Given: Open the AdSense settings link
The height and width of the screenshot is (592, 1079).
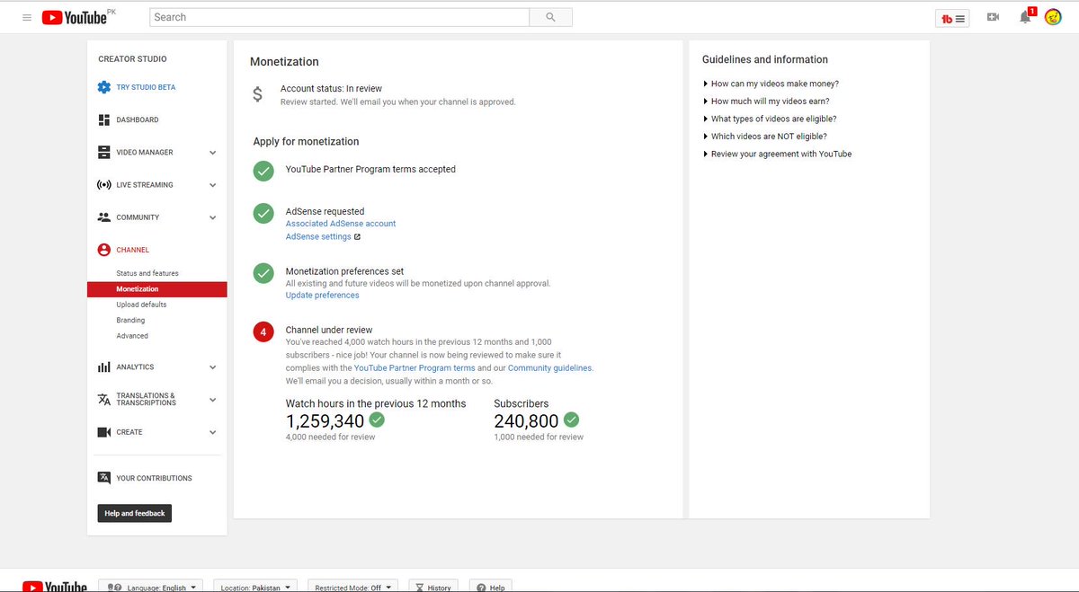Looking at the screenshot, I should [x=318, y=237].
